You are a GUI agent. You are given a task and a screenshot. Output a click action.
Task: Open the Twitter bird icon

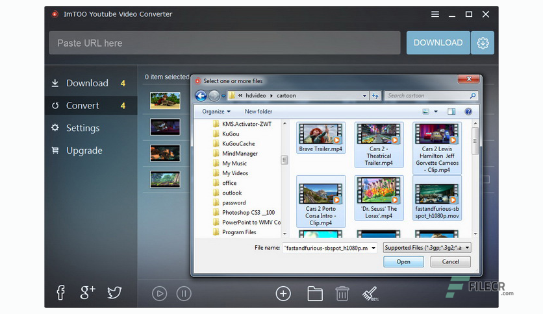114,293
